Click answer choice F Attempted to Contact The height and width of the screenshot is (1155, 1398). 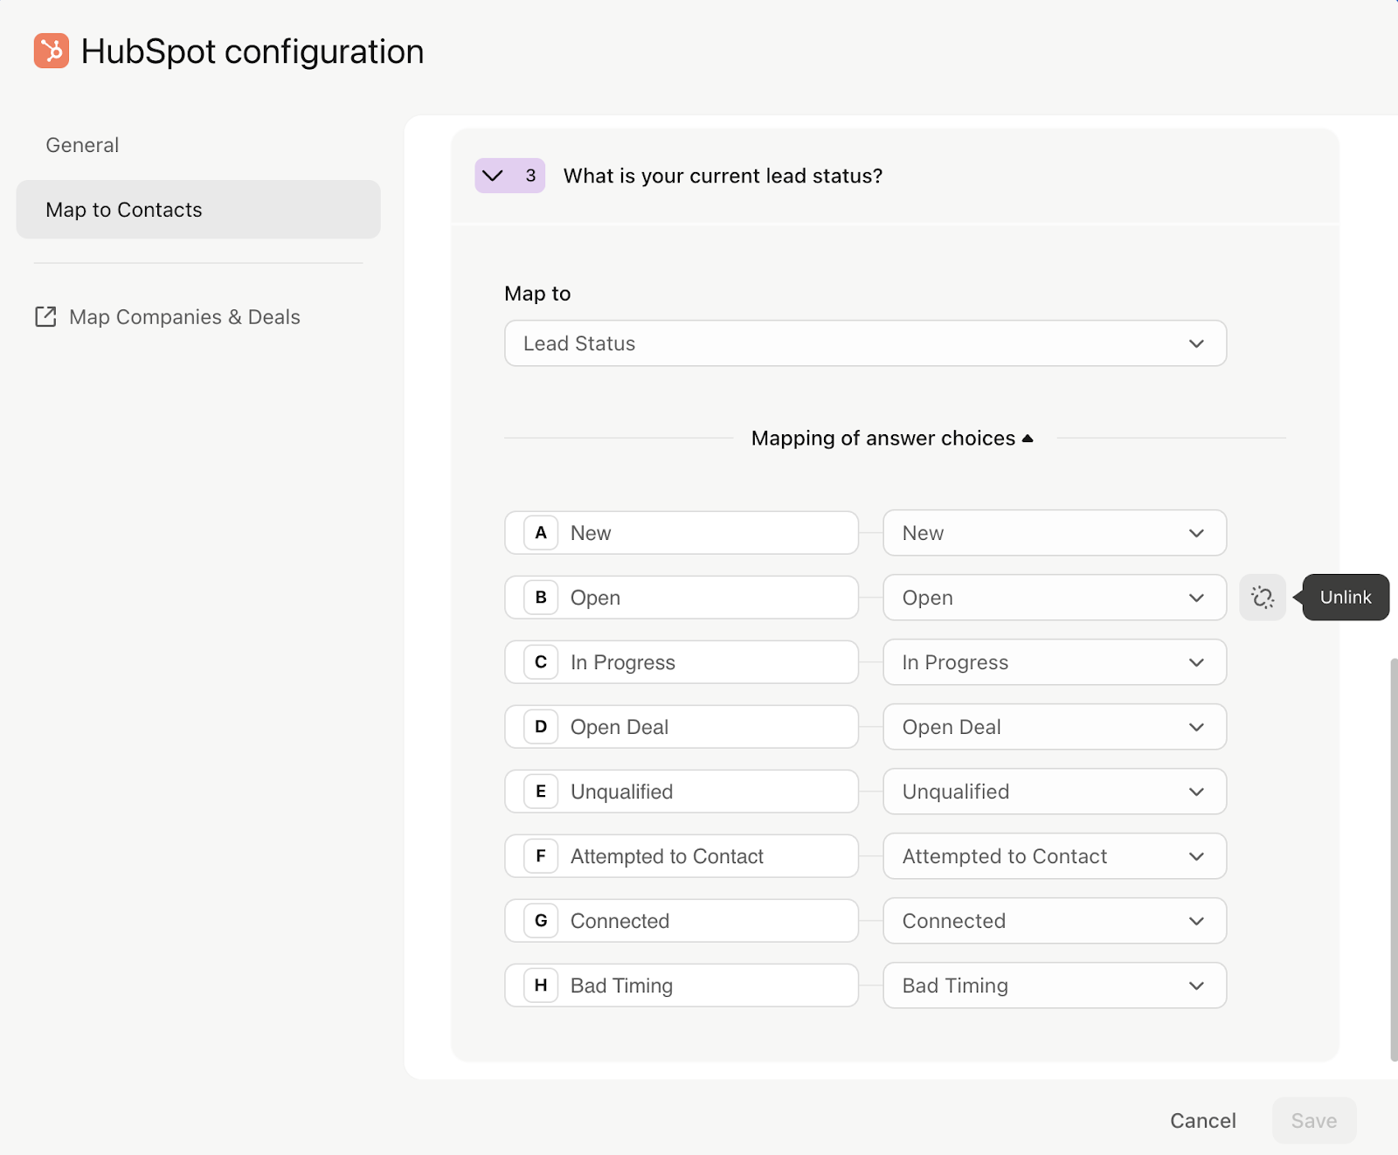click(x=682, y=856)
